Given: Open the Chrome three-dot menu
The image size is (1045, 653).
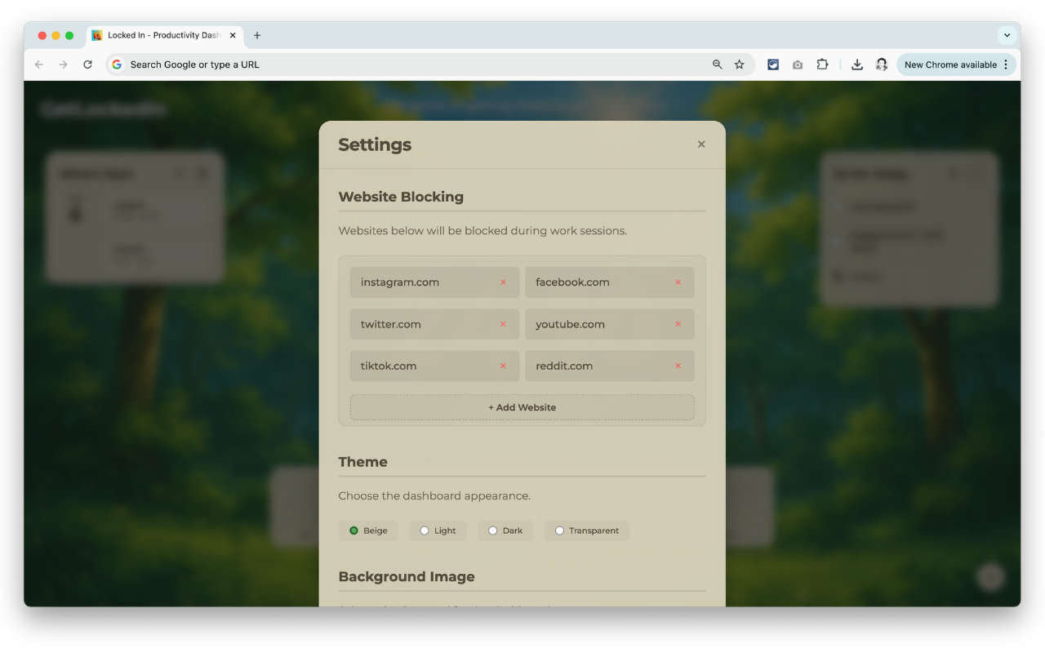Looking at the screenshot, I should tap(1006, 64).
